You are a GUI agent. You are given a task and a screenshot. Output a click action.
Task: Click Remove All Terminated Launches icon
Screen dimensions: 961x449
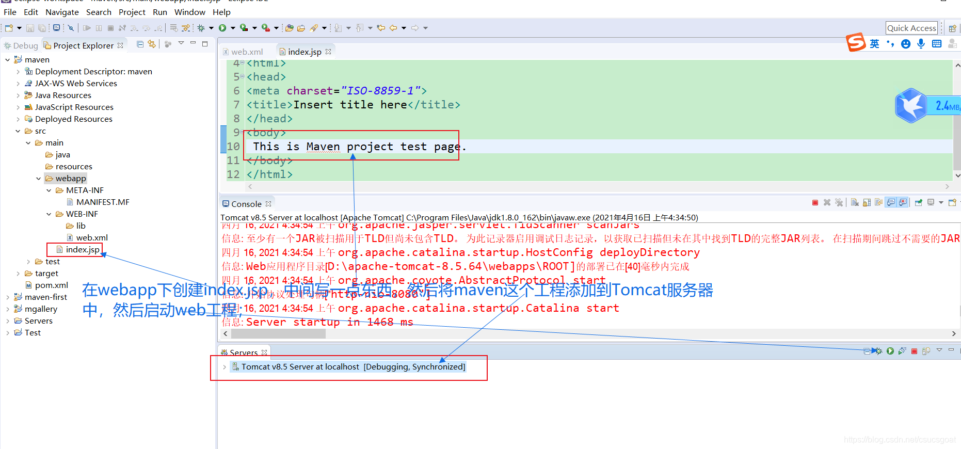click(x=839, y=203)
